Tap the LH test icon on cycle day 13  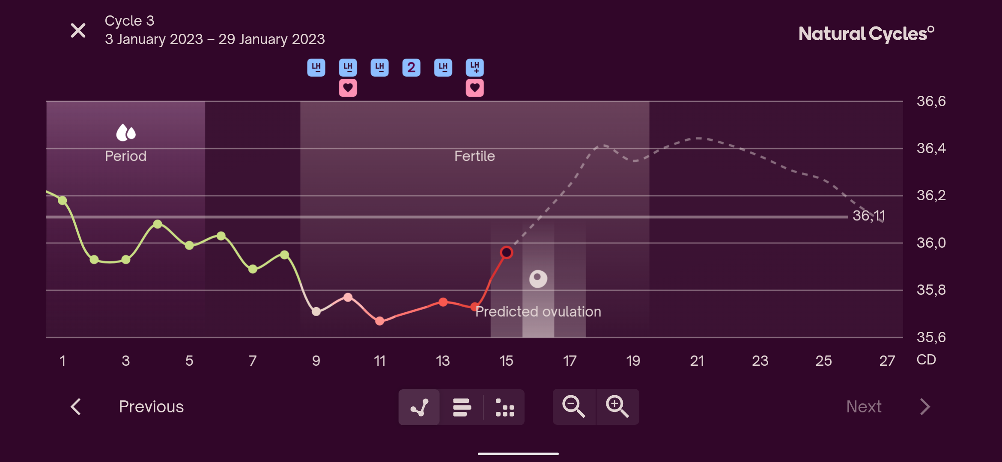point(443,68)
